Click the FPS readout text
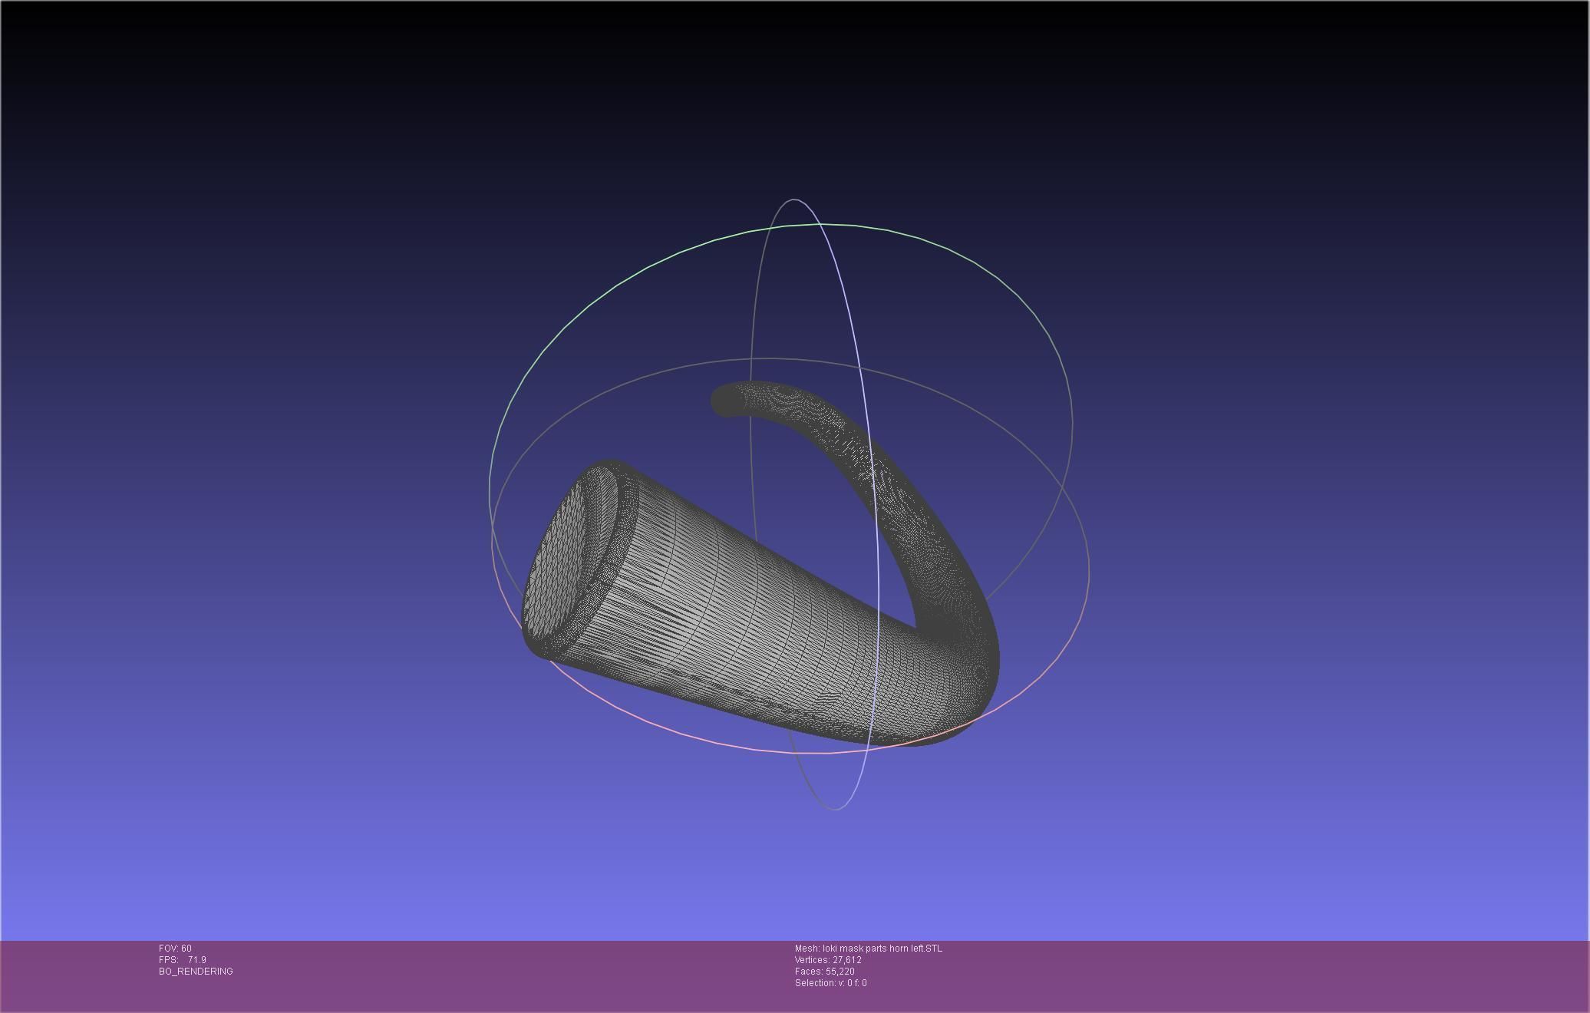This screenshot has width=1590, height=1013. click(183, 960)
